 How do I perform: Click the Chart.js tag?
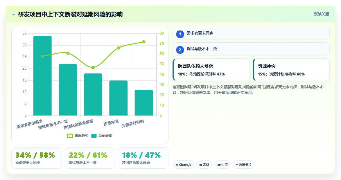(183, 165)
